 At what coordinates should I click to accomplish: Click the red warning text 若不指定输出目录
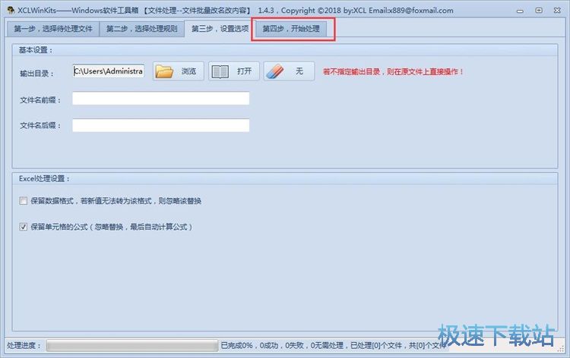394,72
